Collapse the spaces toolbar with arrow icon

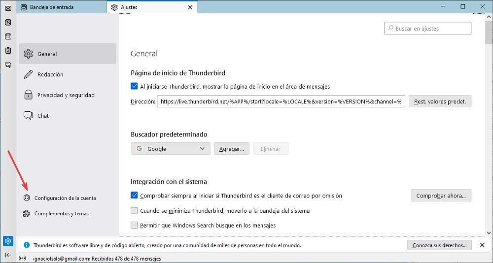pos(8,255)
